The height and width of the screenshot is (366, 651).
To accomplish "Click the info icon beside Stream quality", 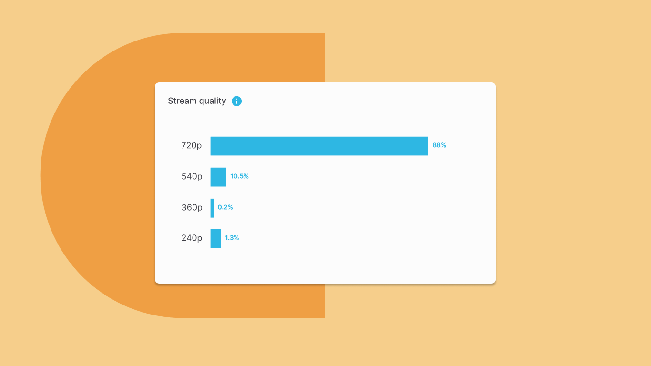I will (236, 101).
